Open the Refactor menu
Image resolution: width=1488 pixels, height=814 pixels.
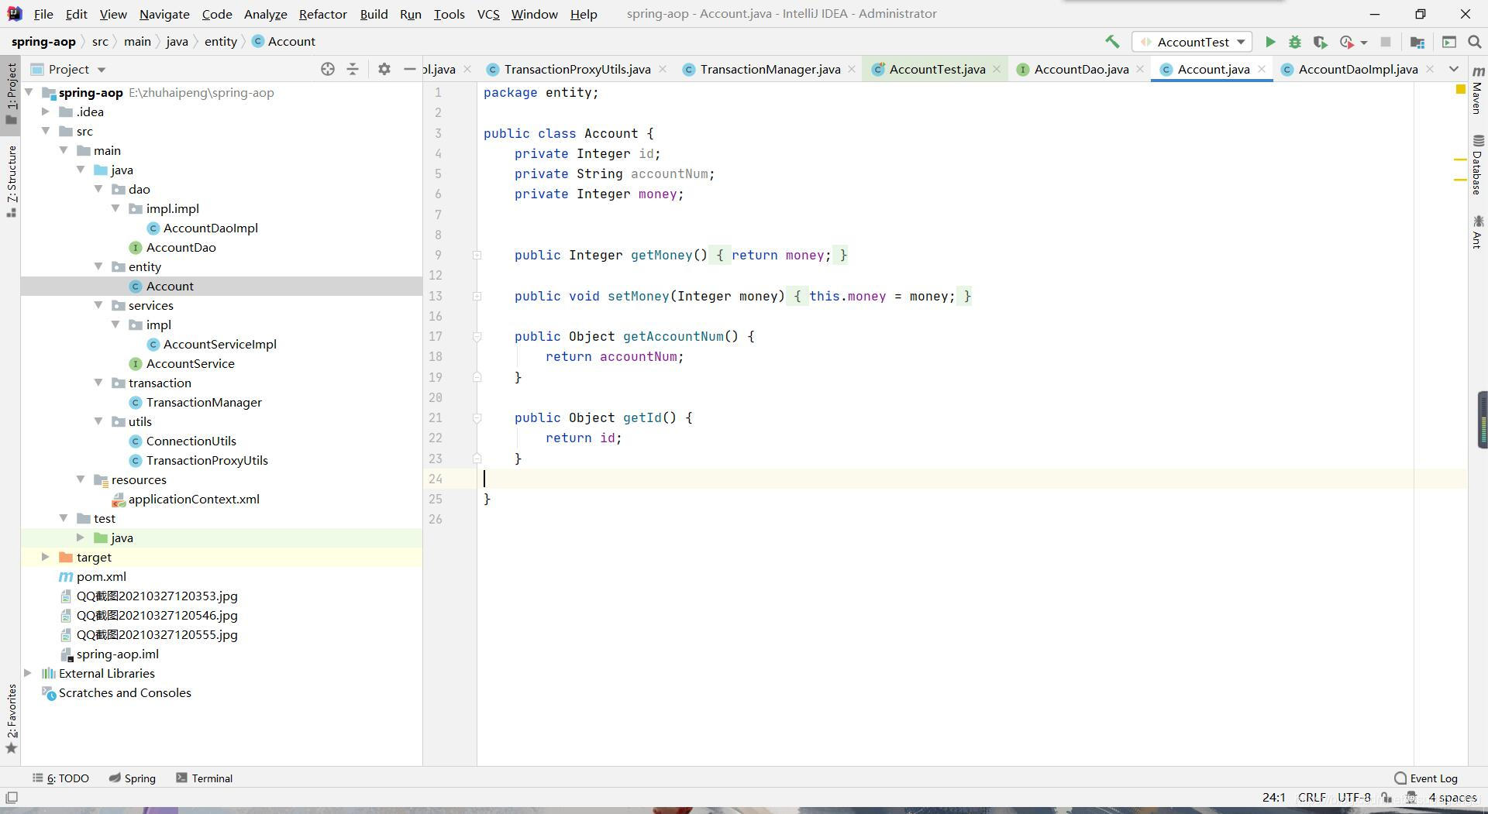[x=322, y=14]
